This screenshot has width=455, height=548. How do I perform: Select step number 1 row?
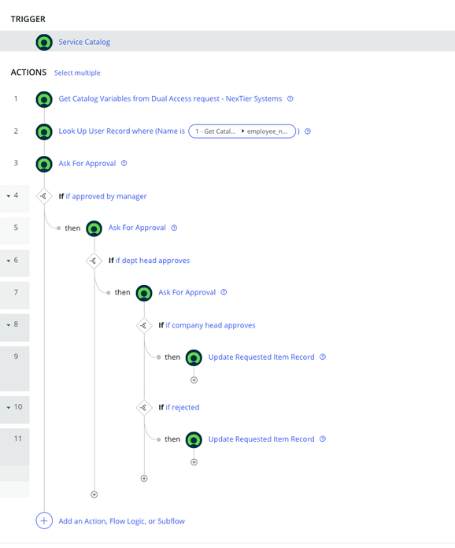coord(16,99)
